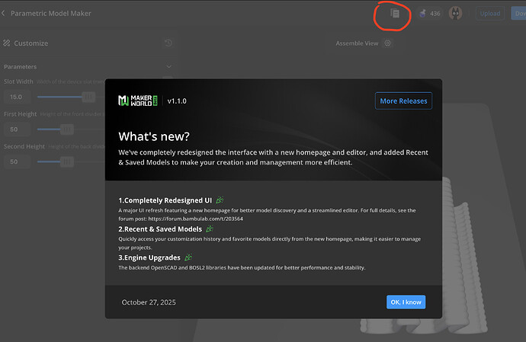This screenshot has height=342, width=526.
Task: Open the 436 points balance
Action: [x=430, y=14]
